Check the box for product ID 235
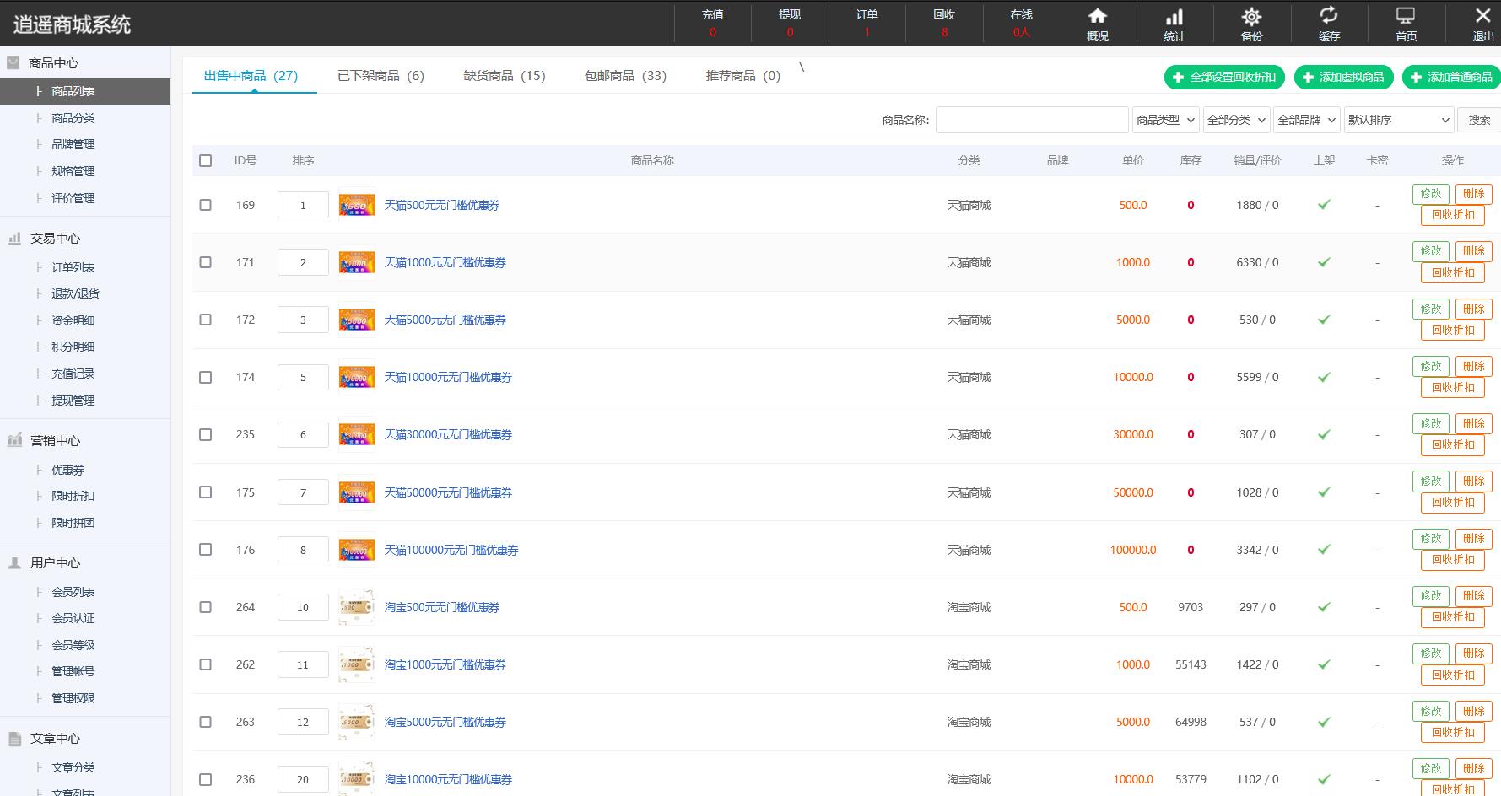1501x796 pixels. [205, 434]
